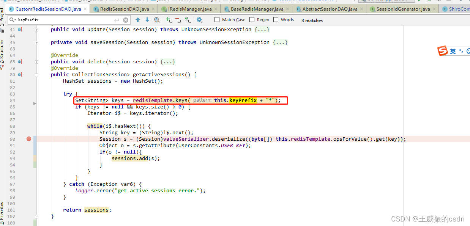
Task: Collapse getActiveSessions method on line 80
Action: (37, 75)
